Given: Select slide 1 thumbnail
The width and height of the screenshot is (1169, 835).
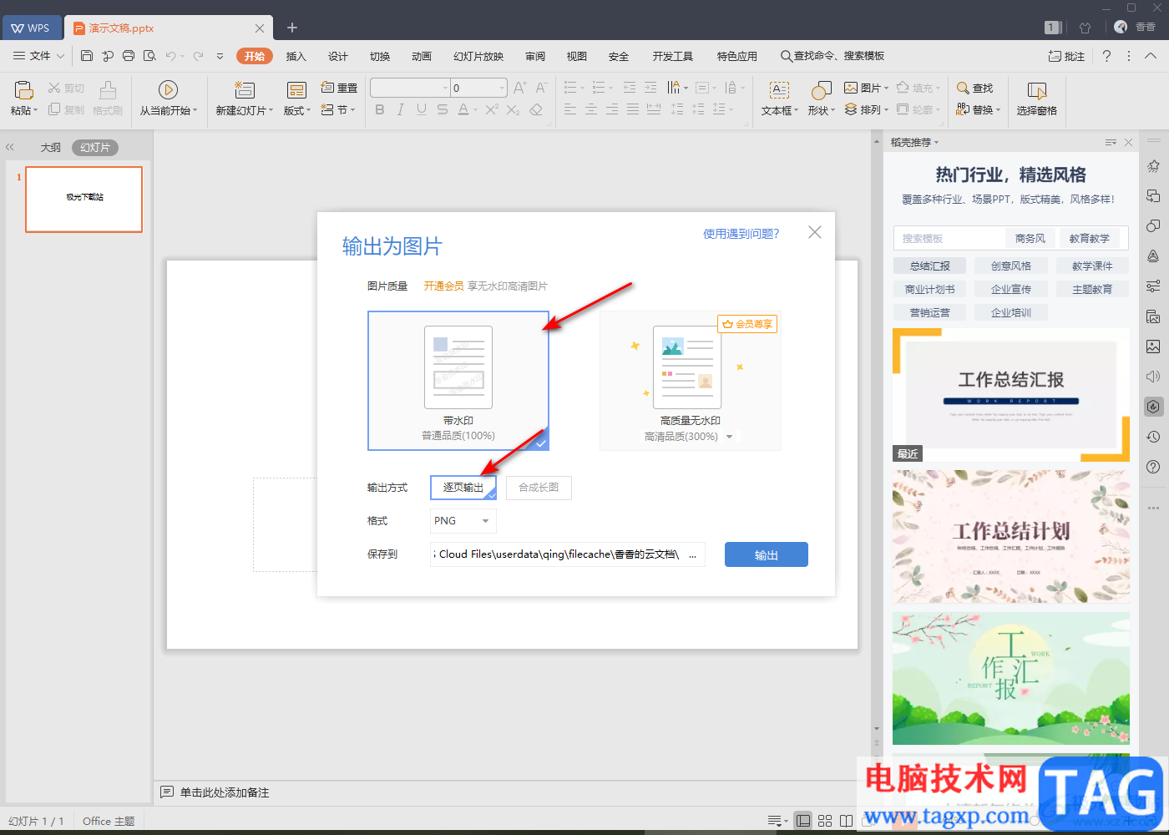Looking at the screenshot, I should point(84,199).
